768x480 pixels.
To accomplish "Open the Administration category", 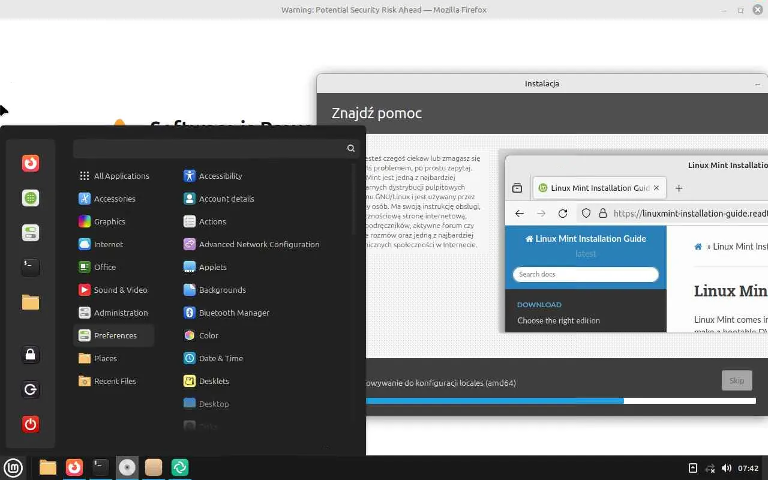I will 114,313.
